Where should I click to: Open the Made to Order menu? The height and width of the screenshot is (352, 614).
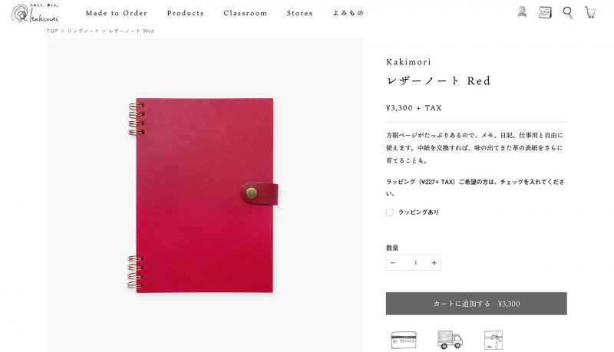point(117,13)
